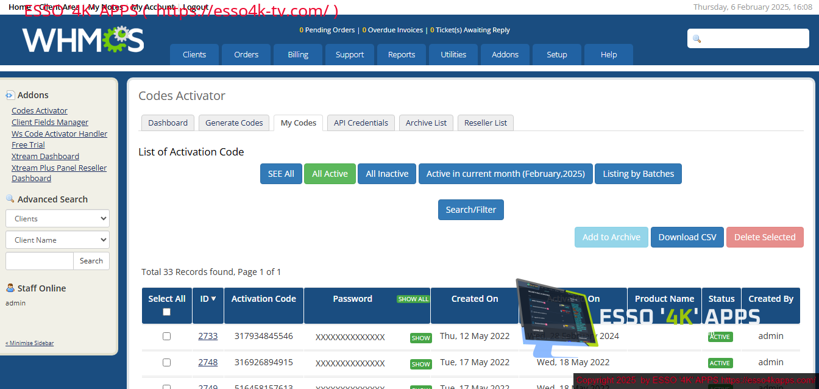
Task: Open Ws Code Activator Handler link
Action: pos(59,134)
